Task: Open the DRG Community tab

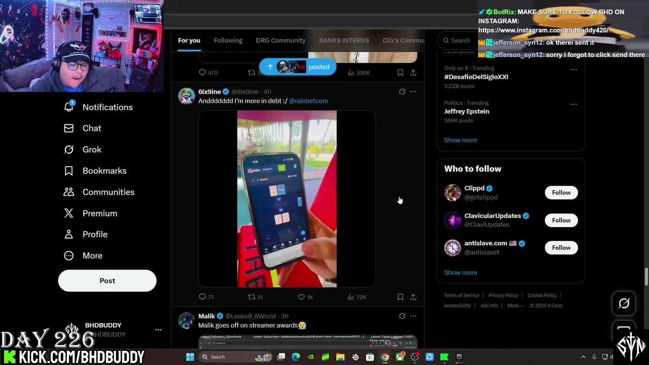Action: tap(280, 41)
